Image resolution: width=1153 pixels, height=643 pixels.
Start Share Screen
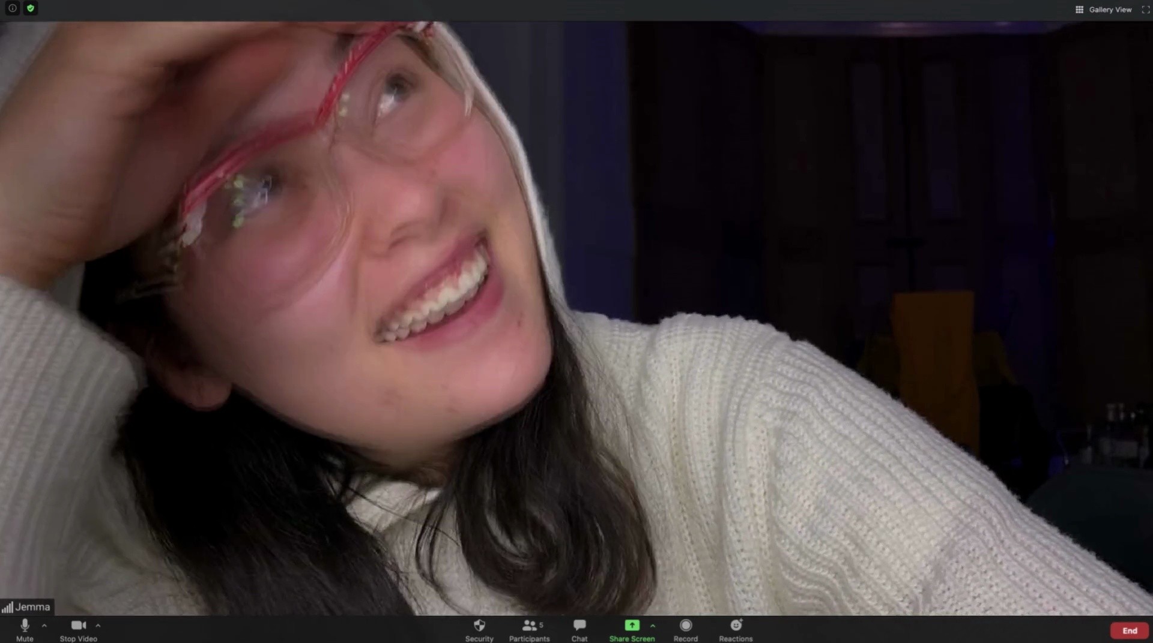coord(632,630)
